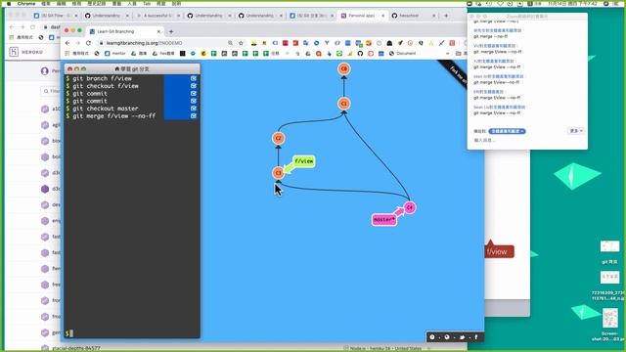Viewport: 626px width, 352px height.
Task: Open the blue recipient selector in Zoom chat
Action: (x=507, y=131)
